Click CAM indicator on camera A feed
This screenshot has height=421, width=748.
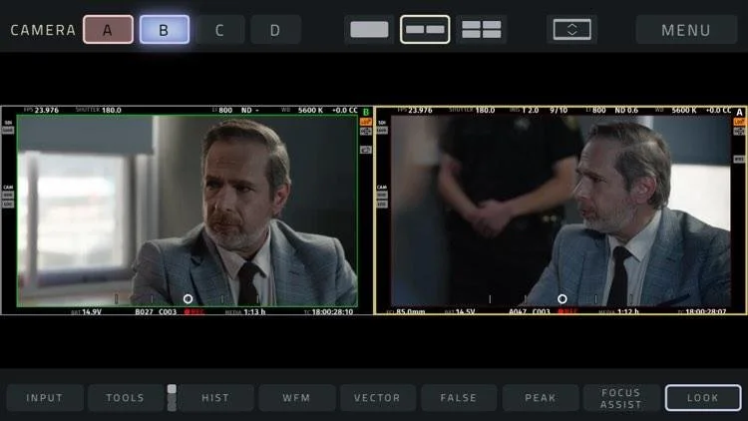382,188
